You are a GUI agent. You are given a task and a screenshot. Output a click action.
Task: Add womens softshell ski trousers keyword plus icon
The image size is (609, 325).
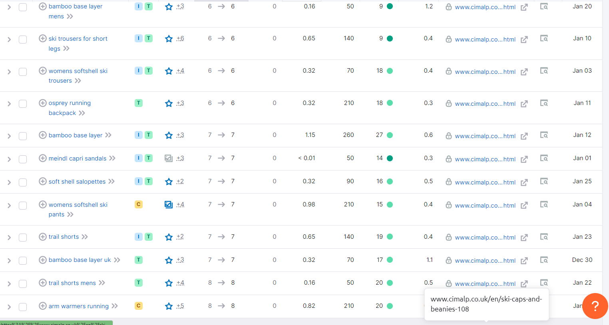(43, 71)
